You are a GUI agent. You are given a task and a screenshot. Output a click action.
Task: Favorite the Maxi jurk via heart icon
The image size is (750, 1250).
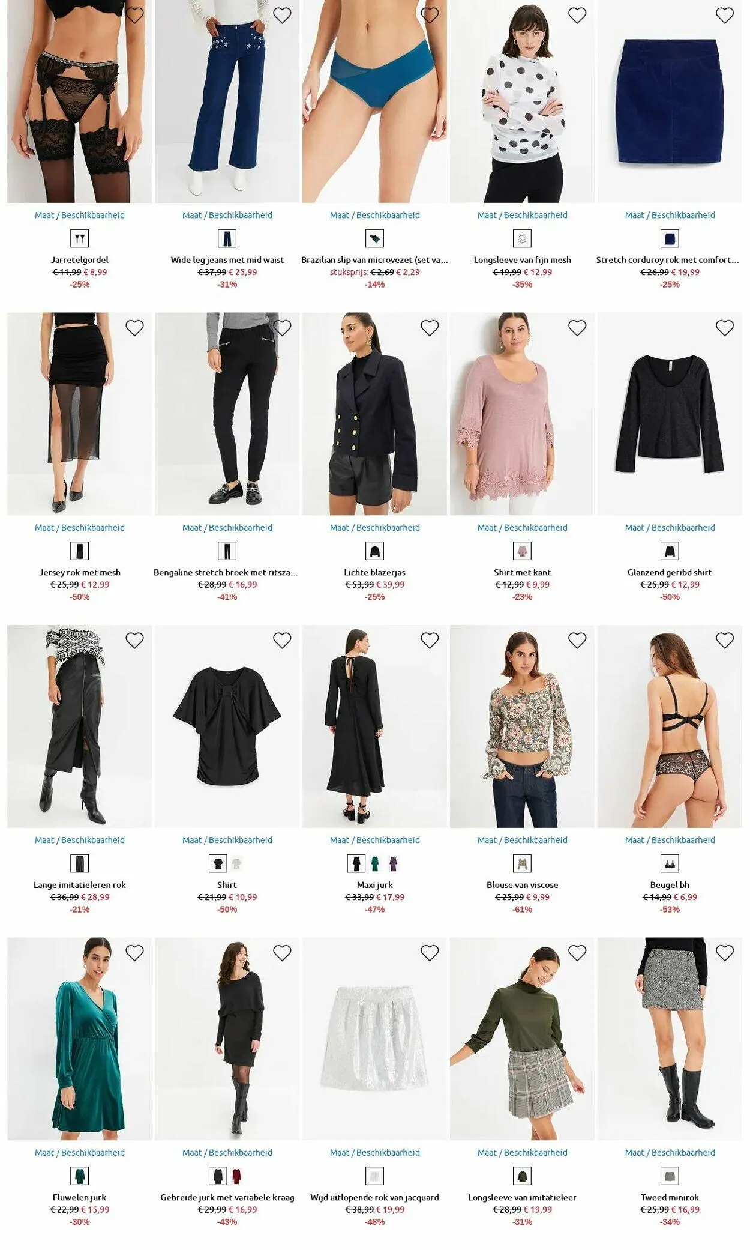point(430,641)
